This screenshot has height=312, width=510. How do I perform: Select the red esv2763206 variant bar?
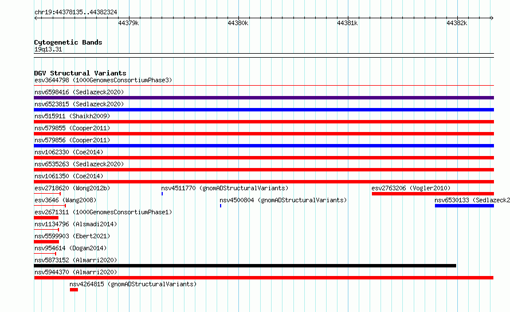tap(433, 194)
